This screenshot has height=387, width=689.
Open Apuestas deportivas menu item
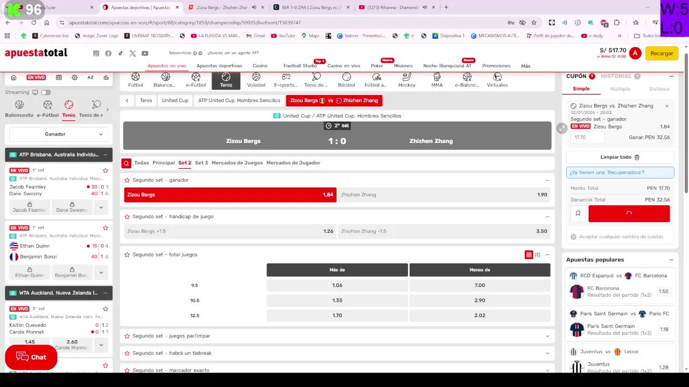(x=219, y=66)
